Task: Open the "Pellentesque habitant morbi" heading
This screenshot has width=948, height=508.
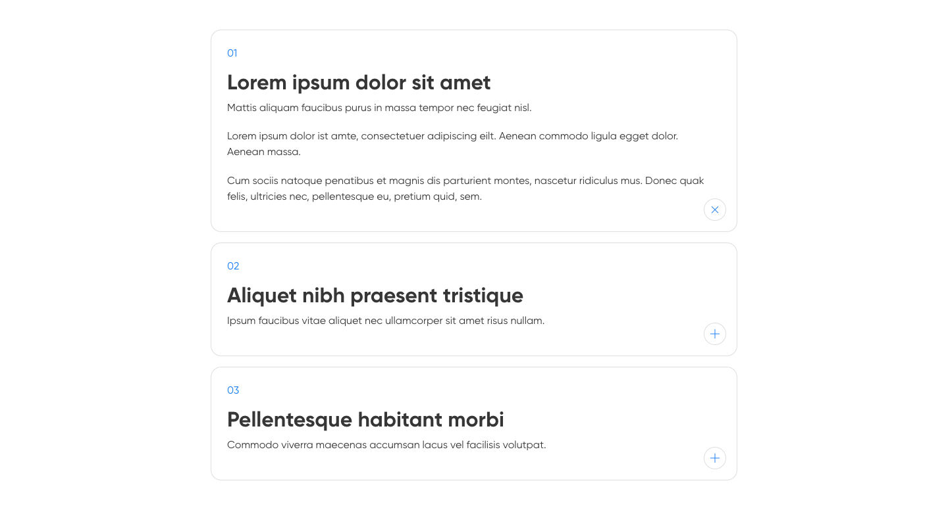Action: click(x=365, y=420)
